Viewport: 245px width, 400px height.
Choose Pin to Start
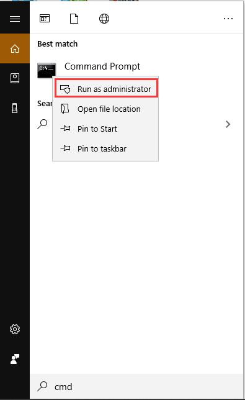point(105,129)
